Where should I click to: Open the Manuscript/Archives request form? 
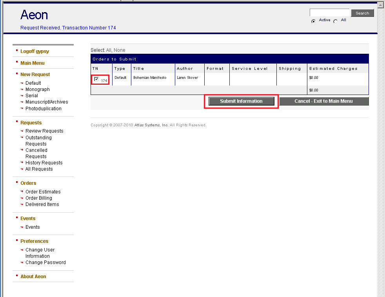[47, 102]
